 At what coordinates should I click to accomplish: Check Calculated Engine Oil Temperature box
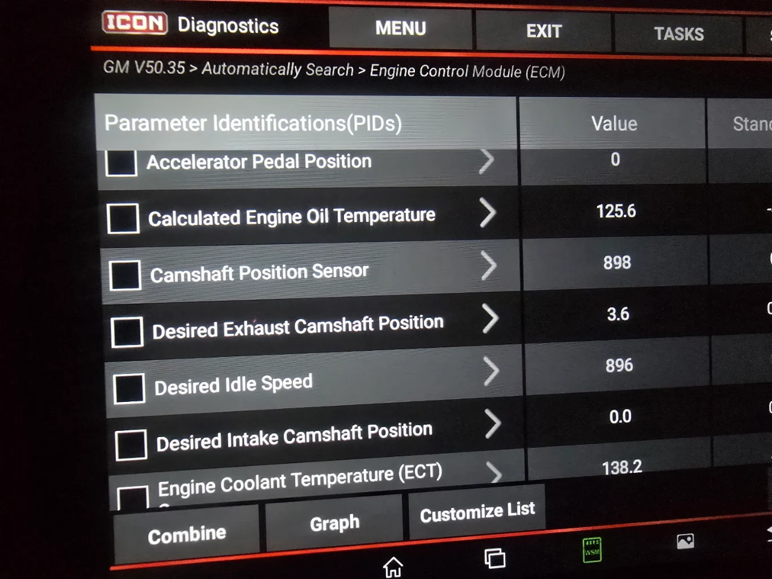123,219
